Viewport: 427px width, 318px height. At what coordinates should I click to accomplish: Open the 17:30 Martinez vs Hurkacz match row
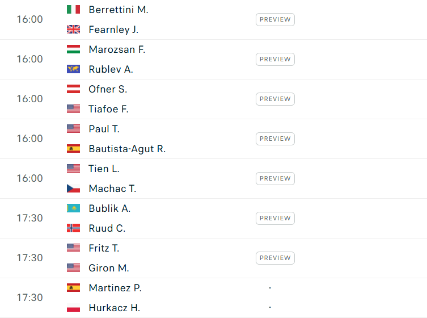[213, 298]
